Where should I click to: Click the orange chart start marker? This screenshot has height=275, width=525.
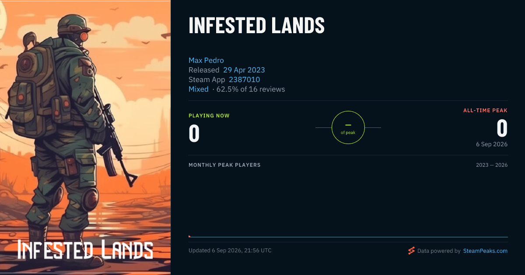pos(189,236)
